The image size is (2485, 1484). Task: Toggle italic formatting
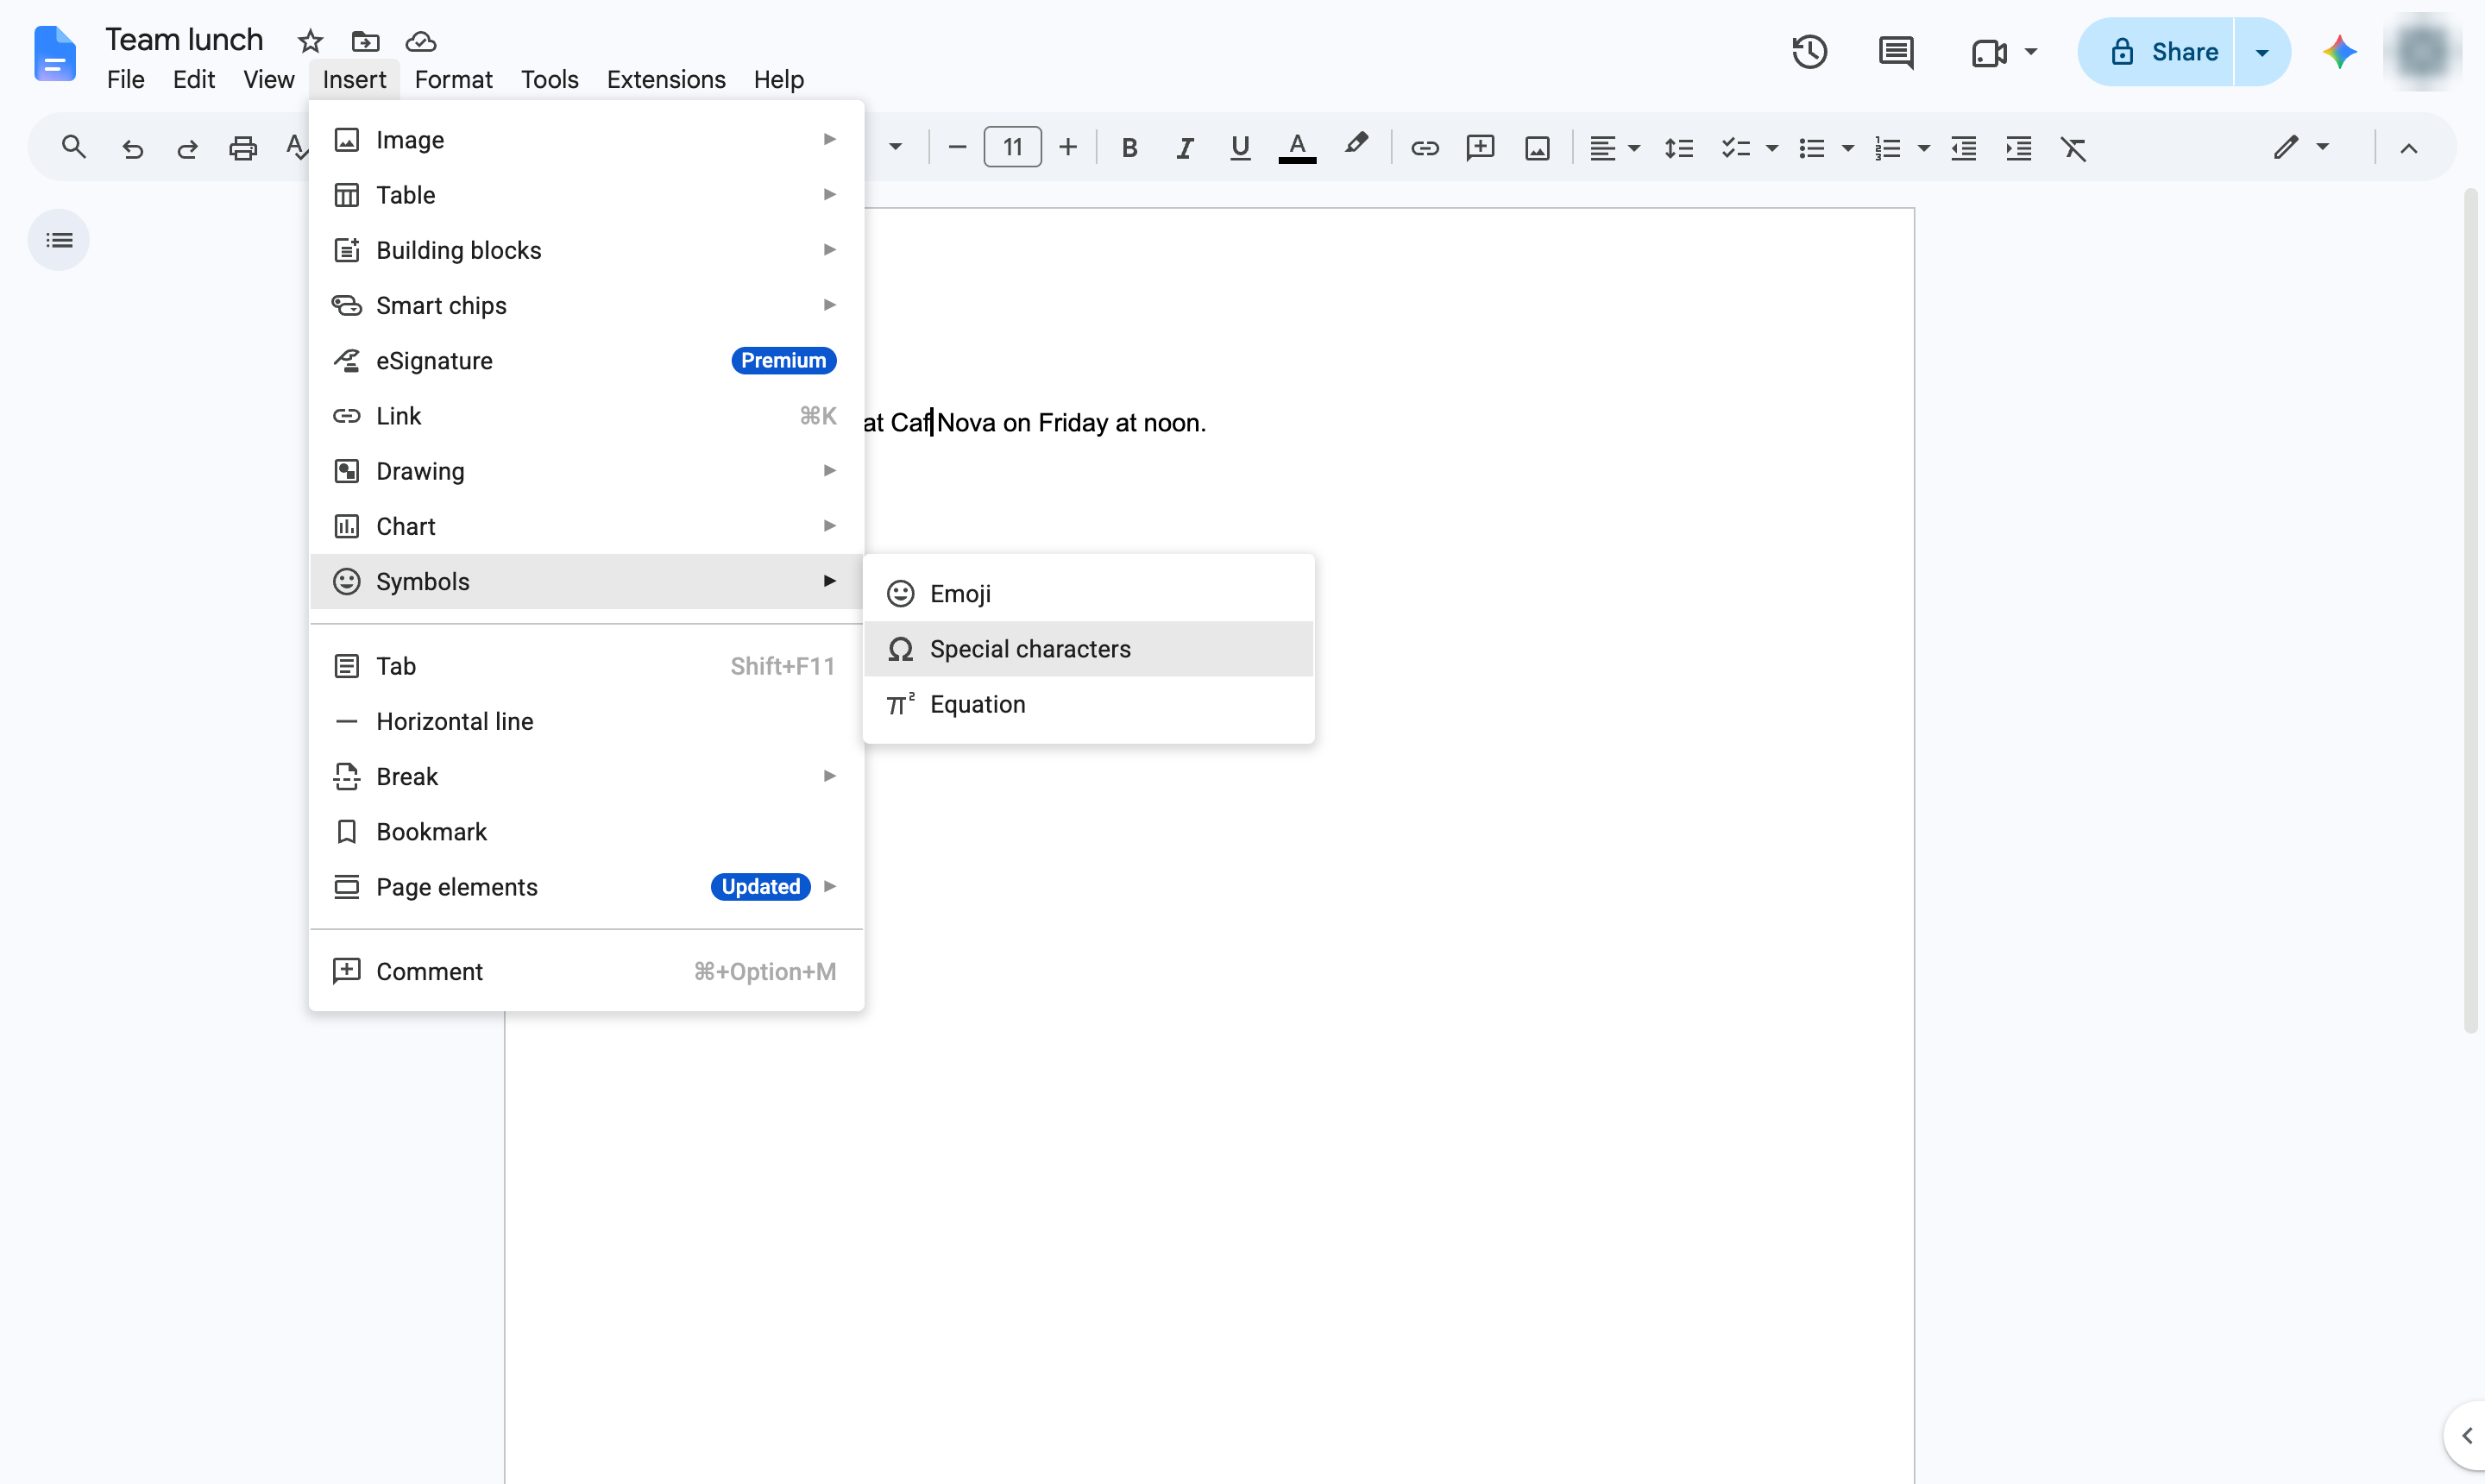[1184, 149]
